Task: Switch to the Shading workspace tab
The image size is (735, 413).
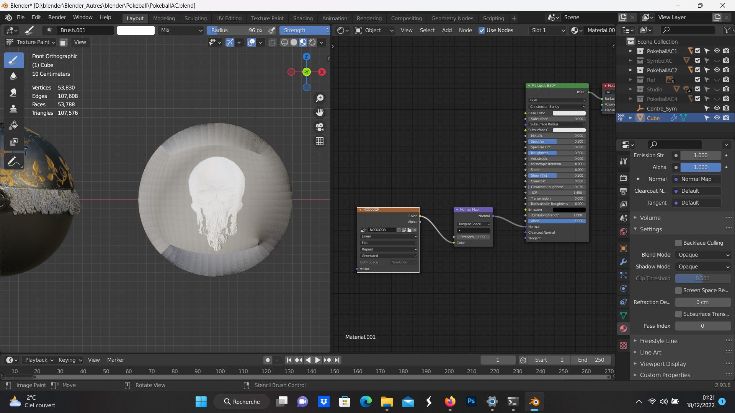Action: (303, 18)
